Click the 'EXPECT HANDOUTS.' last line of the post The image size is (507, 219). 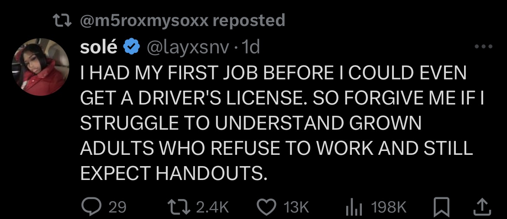174,173
